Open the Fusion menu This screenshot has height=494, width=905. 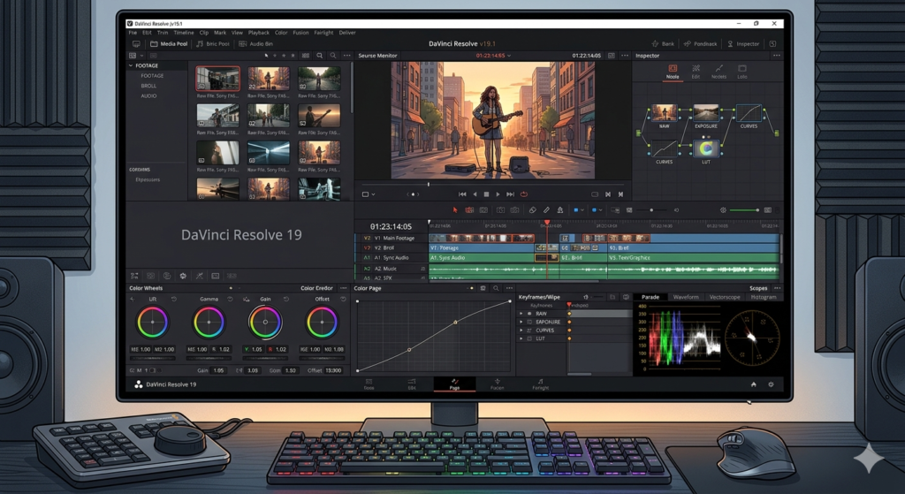point(300,33)
